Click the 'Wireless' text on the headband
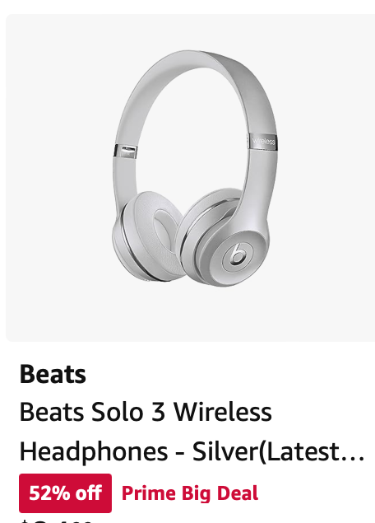Image resolution: width=375 pixels, height=523 pixels. 264,141
